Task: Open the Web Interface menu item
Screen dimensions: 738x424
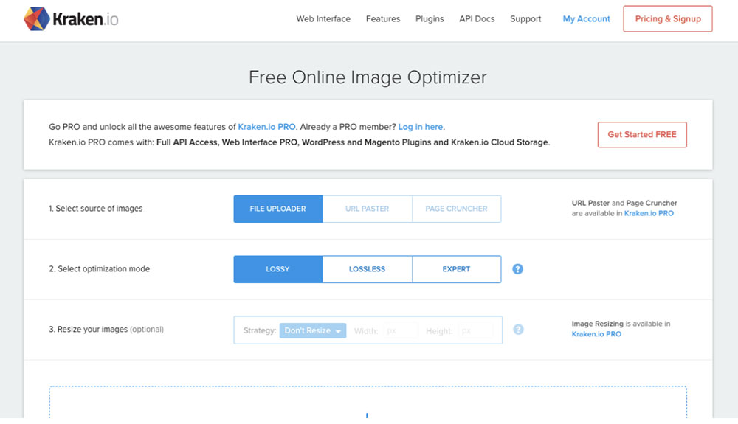Action: [323, 18]
